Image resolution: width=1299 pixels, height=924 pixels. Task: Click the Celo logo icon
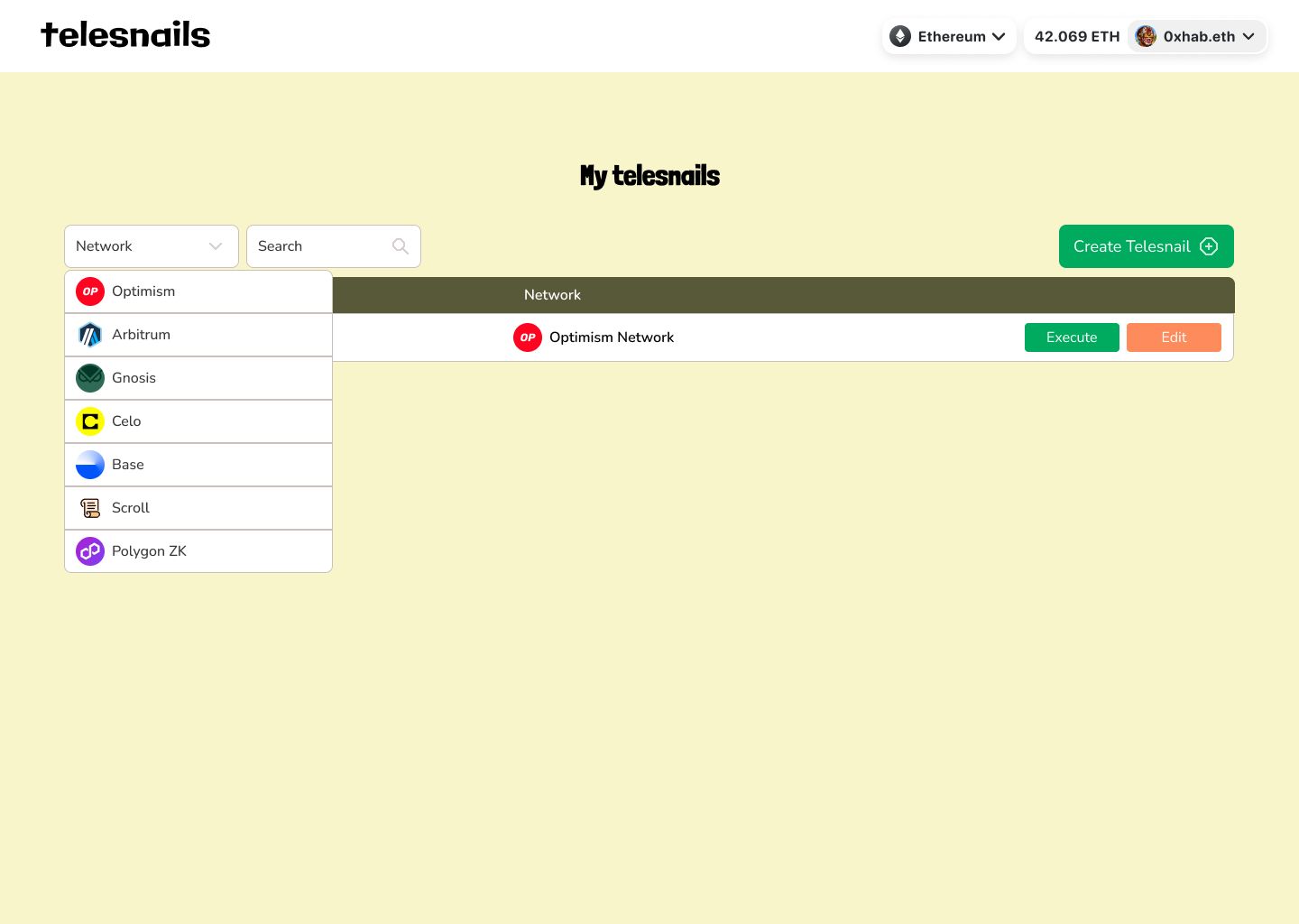coord(90,421)
